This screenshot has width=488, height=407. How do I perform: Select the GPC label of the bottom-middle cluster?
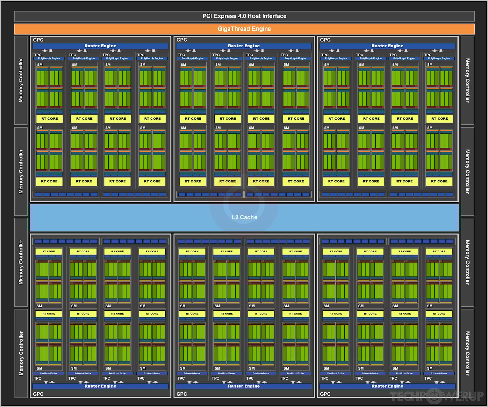point(182,394)
